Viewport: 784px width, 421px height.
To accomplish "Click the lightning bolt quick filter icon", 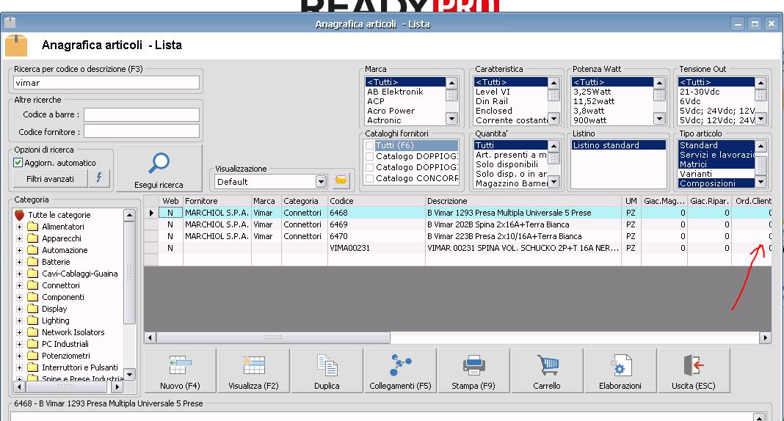I will click(99, 178).
